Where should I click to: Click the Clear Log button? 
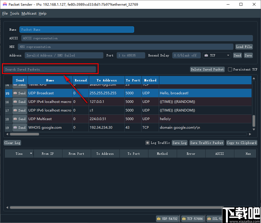pyautogui.click(x=12, y=142)
